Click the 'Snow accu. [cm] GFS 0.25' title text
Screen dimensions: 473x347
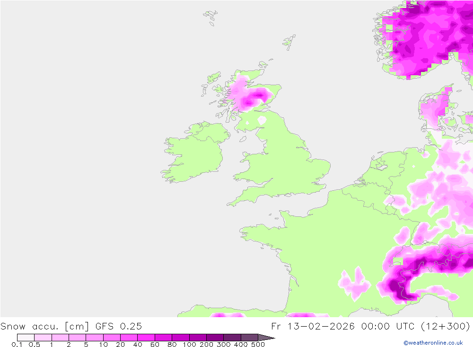pyautogui.click(x=71, y=326)
